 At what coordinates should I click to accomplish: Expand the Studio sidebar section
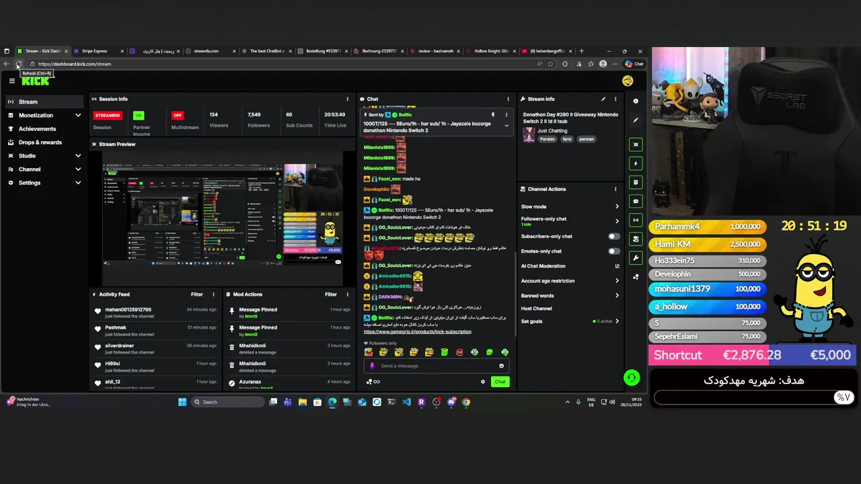point(78,156)
